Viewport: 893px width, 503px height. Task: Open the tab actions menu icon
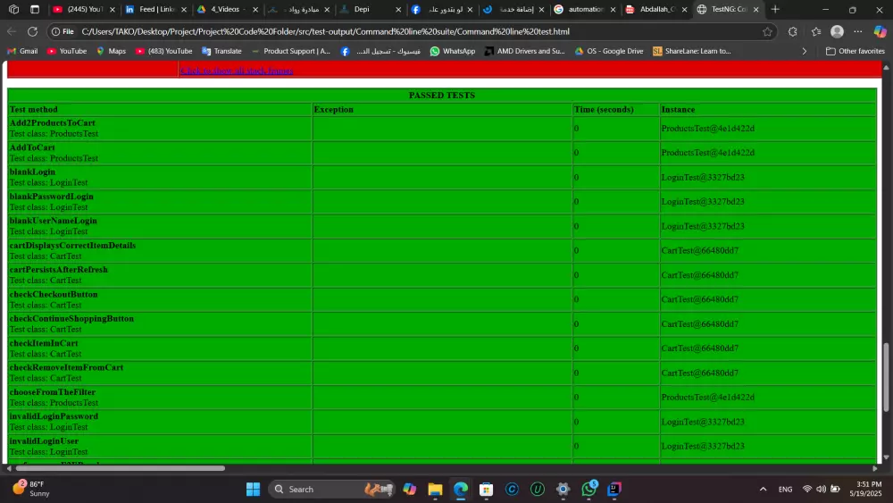pos(35,9)
